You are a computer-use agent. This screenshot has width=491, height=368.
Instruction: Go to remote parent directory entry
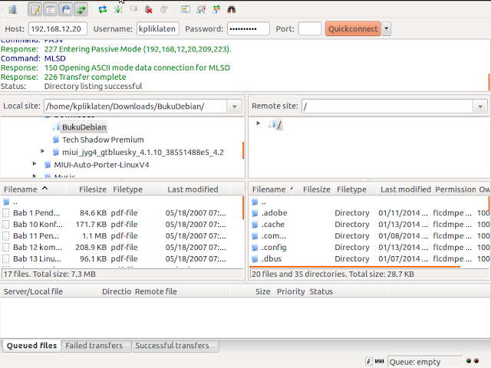point(369,202)
